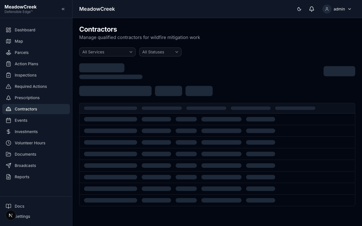Open the Events page

tap(36, 120)
